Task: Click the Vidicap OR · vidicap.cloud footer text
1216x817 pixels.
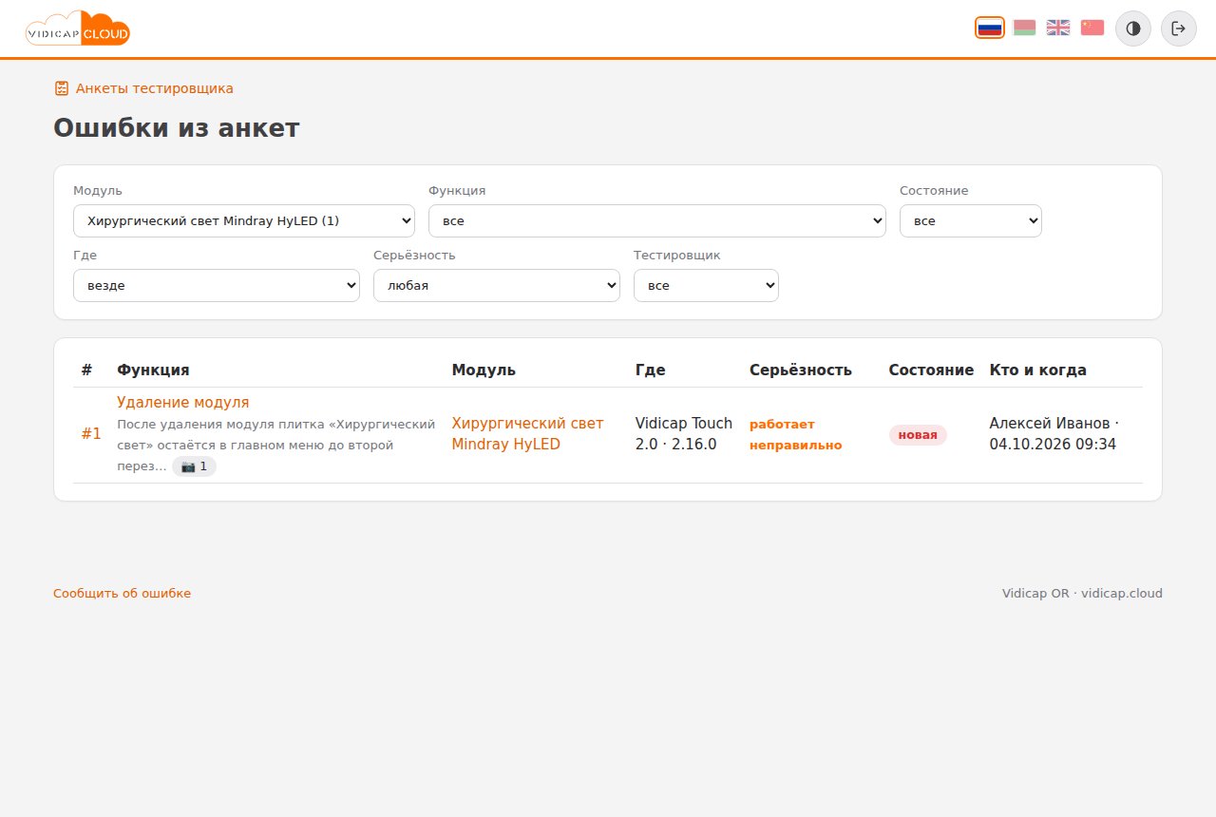Action: point(1082,594)
